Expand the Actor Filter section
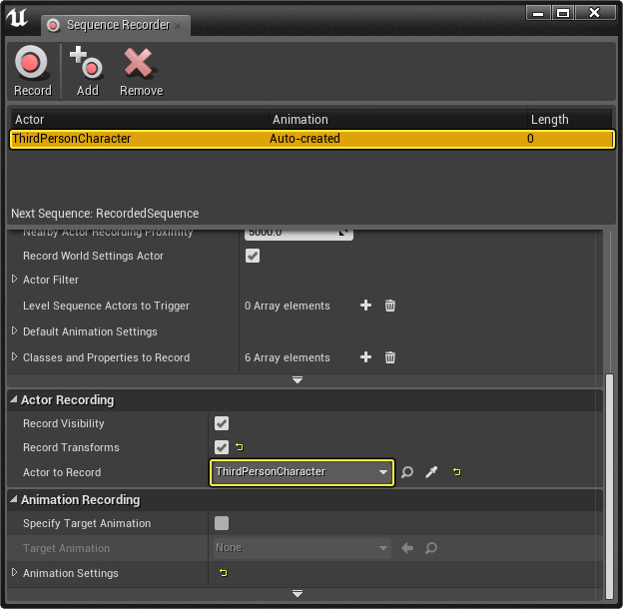This screenshot has height=609, width=623. [14, 280]
